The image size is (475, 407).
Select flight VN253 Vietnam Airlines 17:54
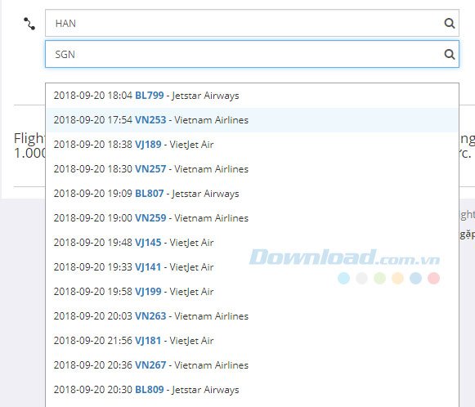pyautogui.click(x=252, y=120)
